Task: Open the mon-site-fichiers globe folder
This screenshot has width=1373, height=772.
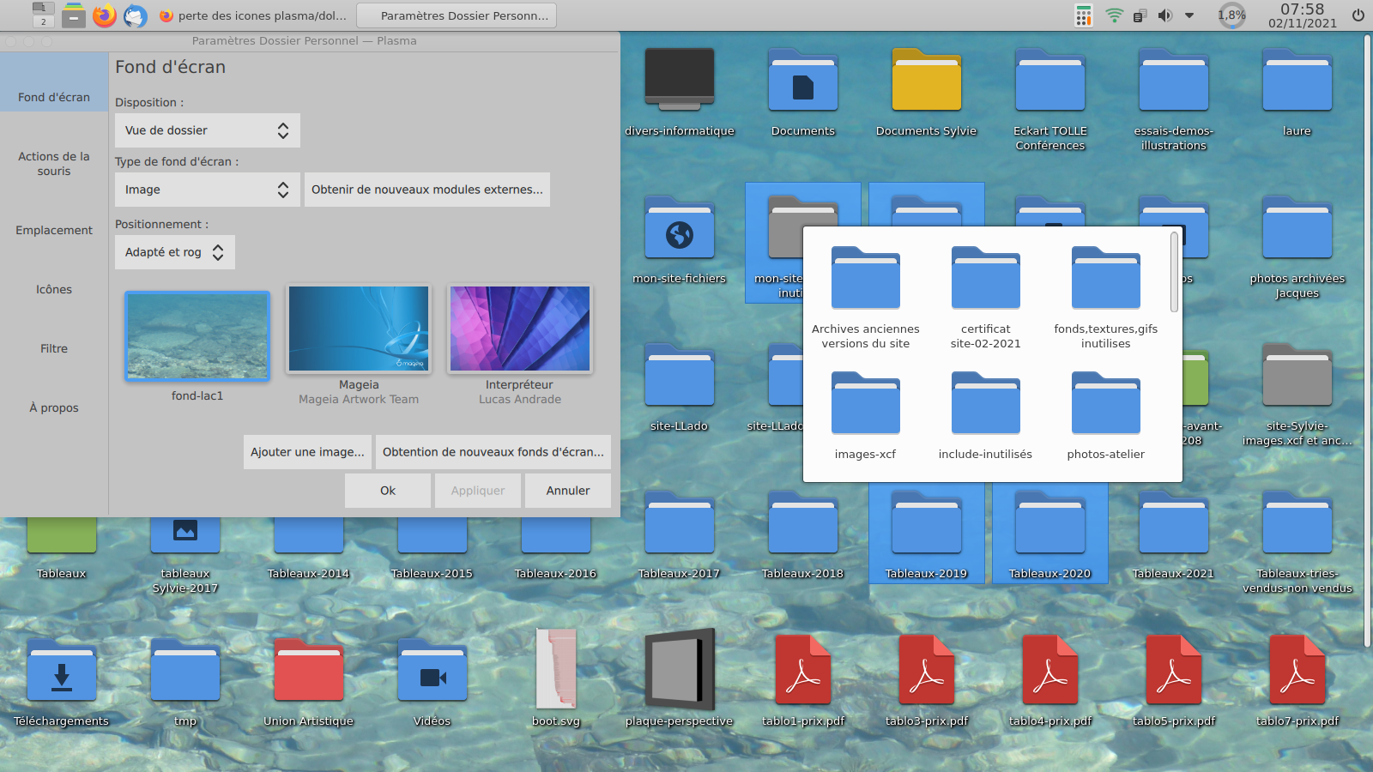Action: point(680,227)
